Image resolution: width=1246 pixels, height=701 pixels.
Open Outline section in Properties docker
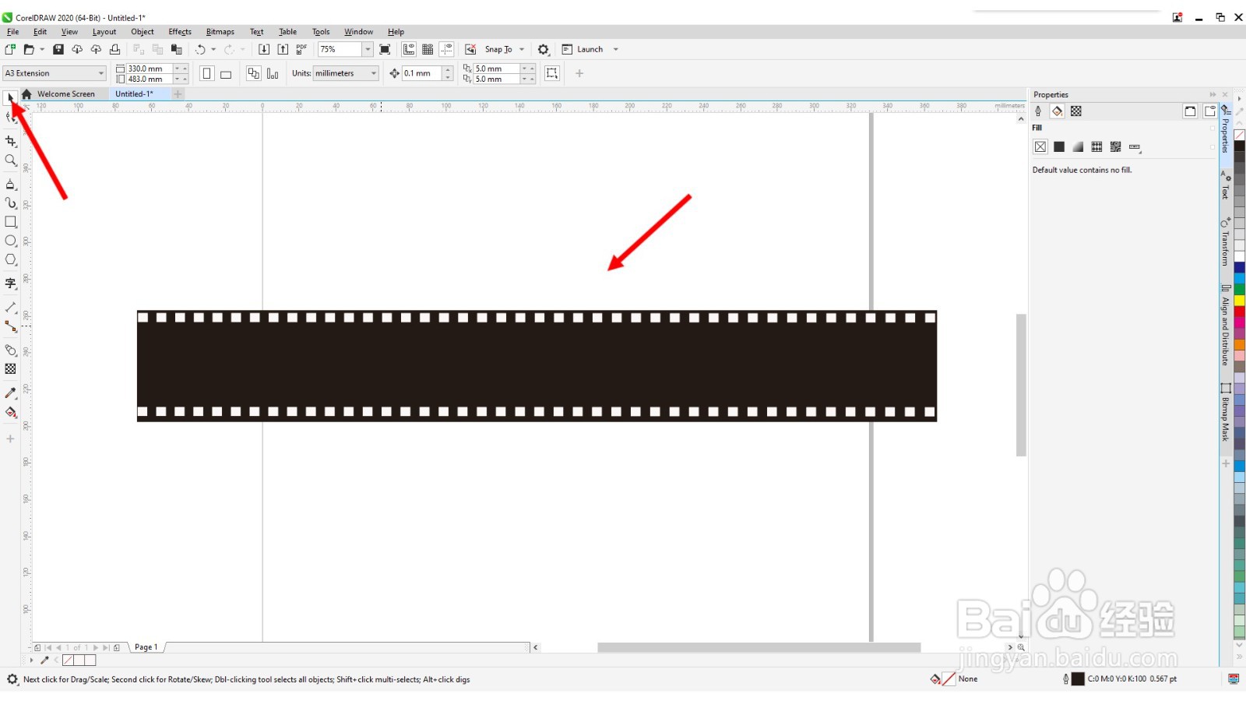click(1038, 111)
